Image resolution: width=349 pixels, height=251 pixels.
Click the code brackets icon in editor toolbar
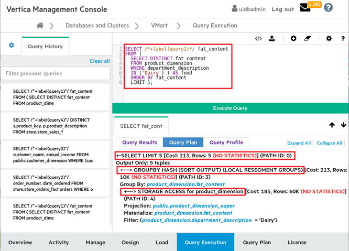coord(258,39)
